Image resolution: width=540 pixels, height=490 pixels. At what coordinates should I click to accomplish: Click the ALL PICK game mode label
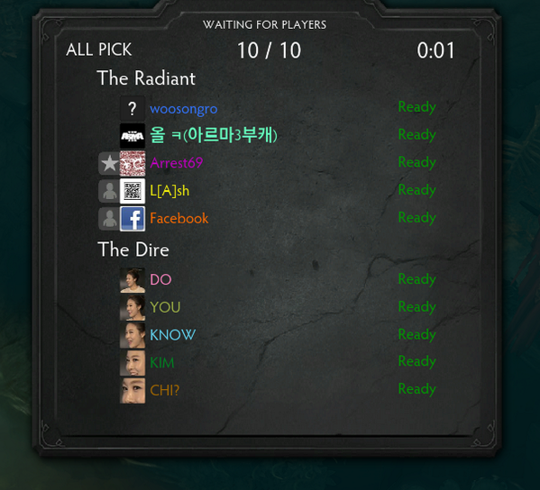[99, 50]
